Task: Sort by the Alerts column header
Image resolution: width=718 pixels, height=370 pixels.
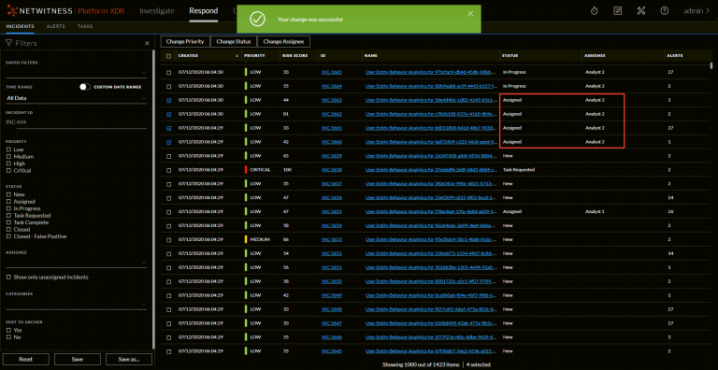Action: 674,56
